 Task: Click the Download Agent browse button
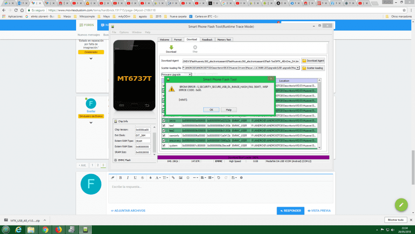point(313,60)
